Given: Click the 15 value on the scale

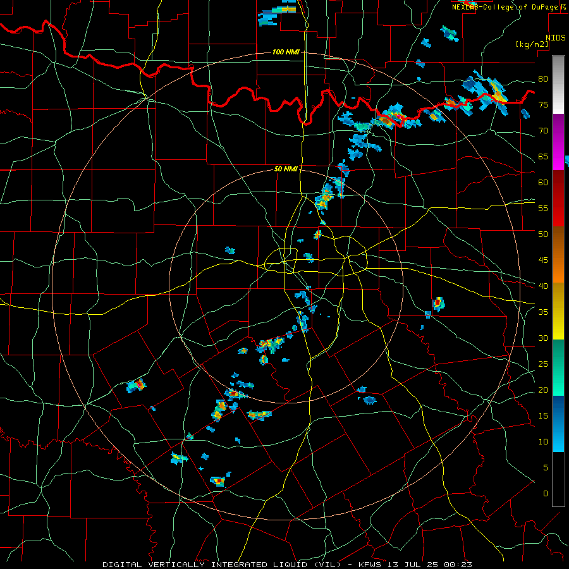Looking at the screenshot, I should click(543, 415).
